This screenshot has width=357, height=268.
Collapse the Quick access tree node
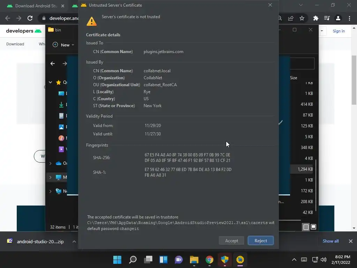click(x=50, y=82)
